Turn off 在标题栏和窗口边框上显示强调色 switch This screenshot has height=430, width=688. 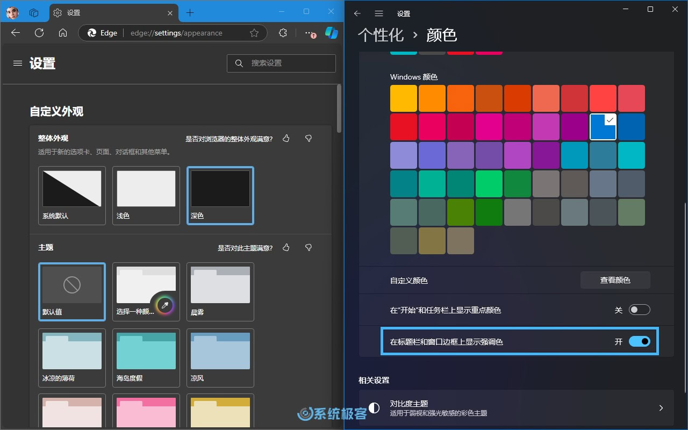[640, 341]
